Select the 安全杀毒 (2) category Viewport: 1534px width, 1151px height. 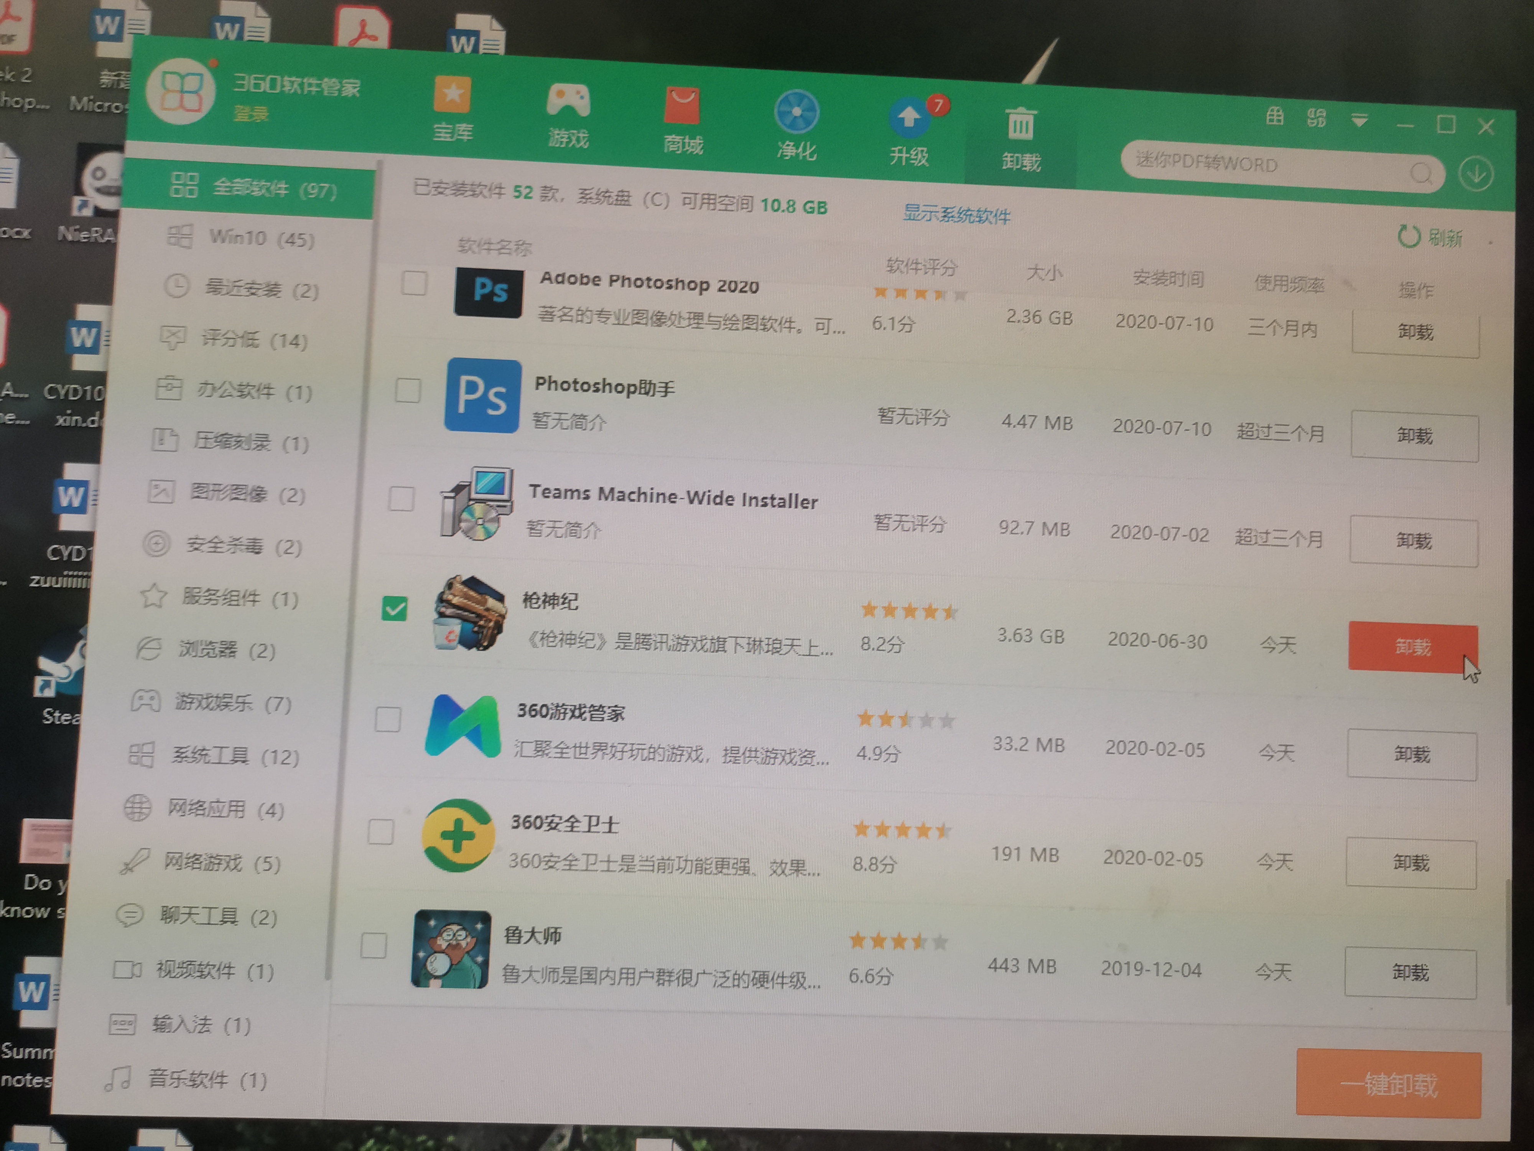tap(223, 545)
